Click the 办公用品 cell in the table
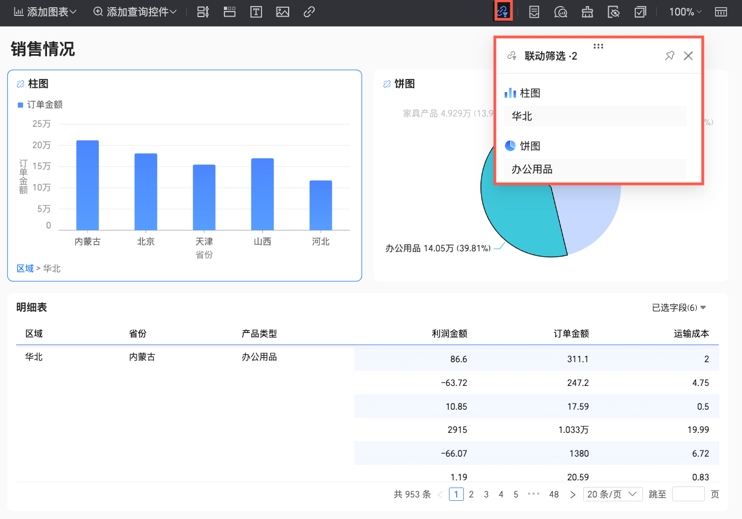 pos(259,357)
